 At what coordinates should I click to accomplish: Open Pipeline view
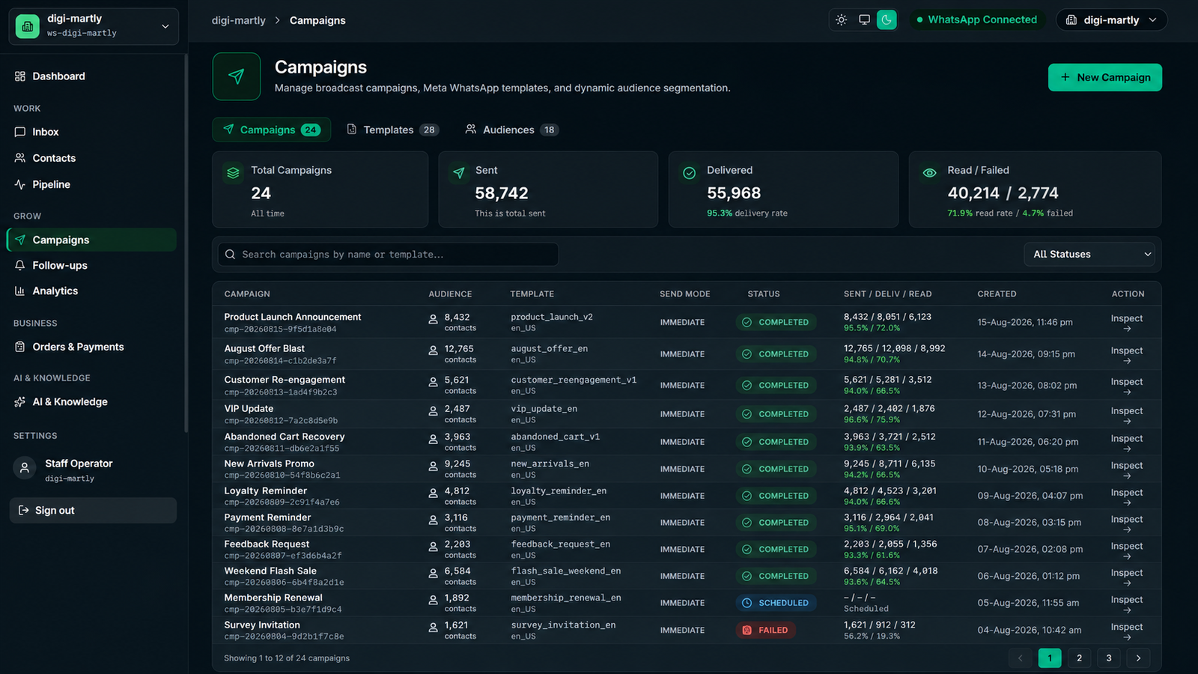(94, 184)
